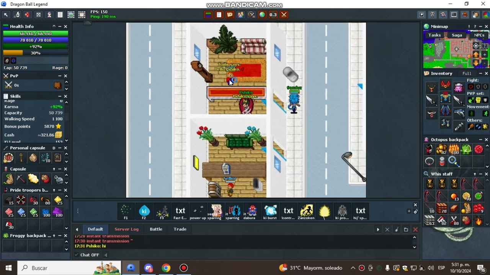Toggle the party members button in center toolbar
The height and width of the screenshot is (275, 490).
click(240, 15)
